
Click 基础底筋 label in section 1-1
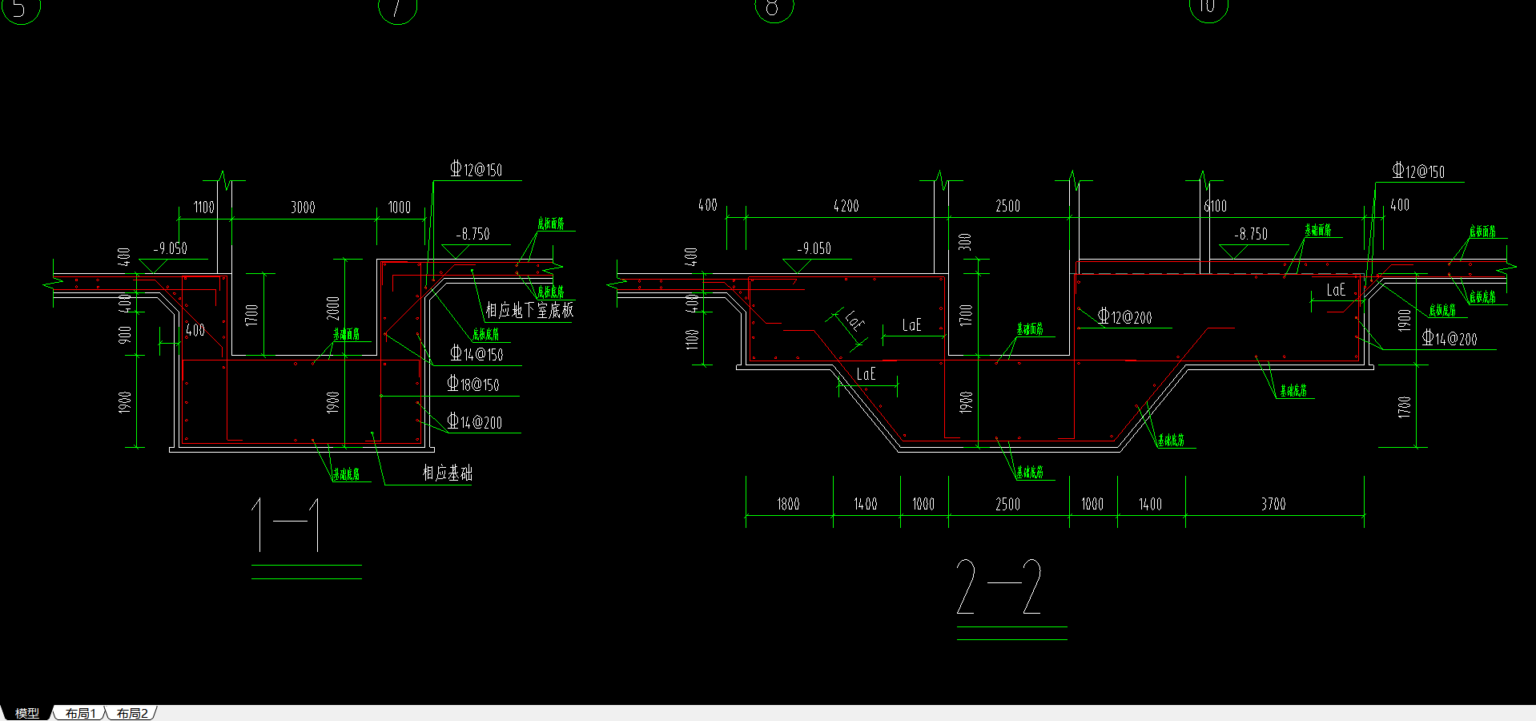(346, 474)
